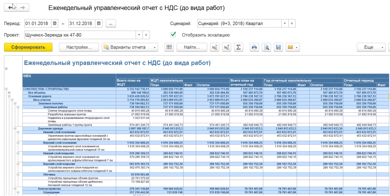Open calendar for end date 31.12.2018
Viewport: 390px width, 196px height.
pyautogui.click(x=99, y=24)
